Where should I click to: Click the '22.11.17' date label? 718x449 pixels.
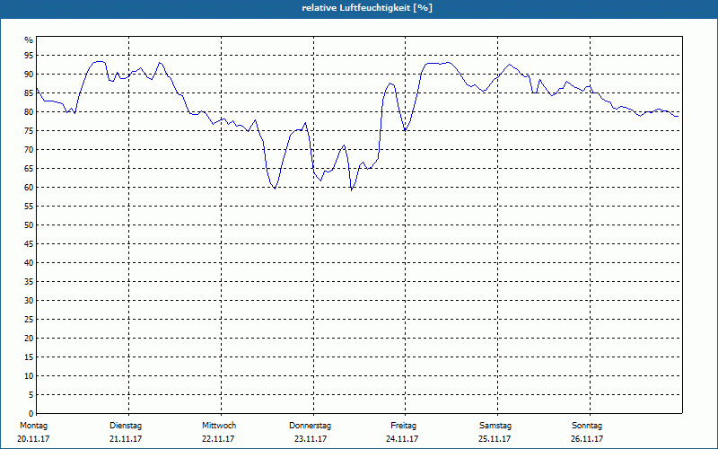click(218, 439)
